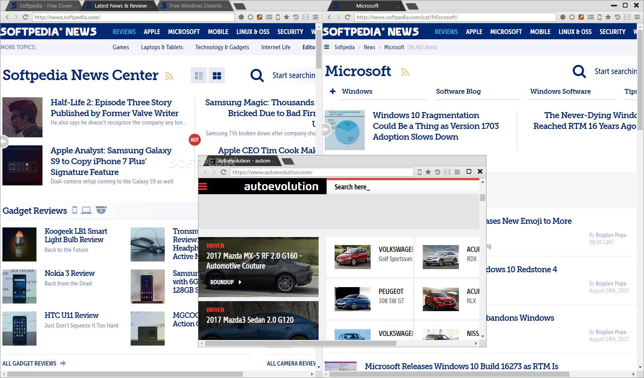
Task: Open the list view icon in left toolbar
Action: coord(269,17)
